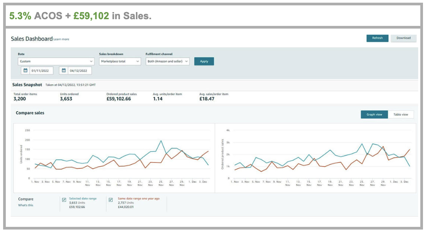Uncheck the Selected date range checkbox
Screen dimensions: 427x234
coord(64,200)
